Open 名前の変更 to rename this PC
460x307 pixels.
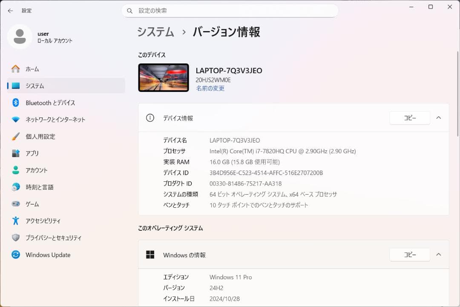point(210,88)
